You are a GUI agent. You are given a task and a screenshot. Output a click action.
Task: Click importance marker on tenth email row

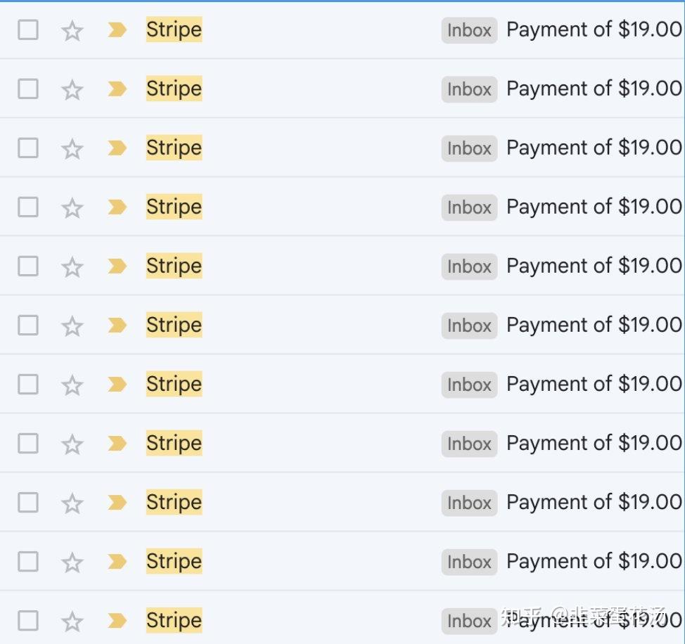[117, 561]
